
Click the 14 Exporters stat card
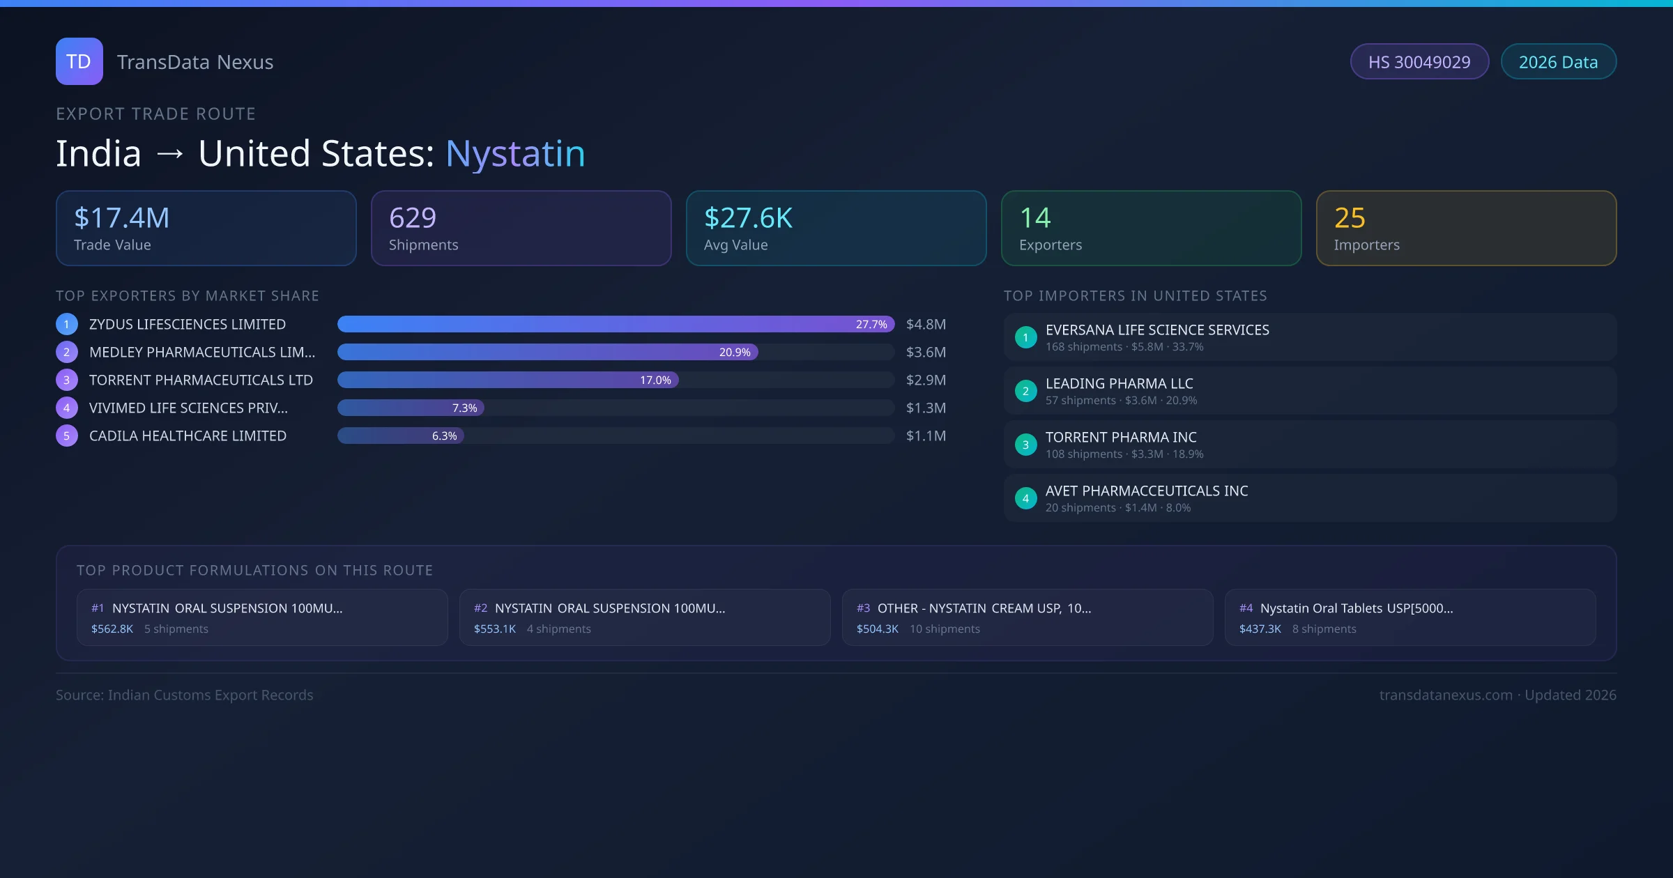pyautogui.click(x=1151, y=229)
